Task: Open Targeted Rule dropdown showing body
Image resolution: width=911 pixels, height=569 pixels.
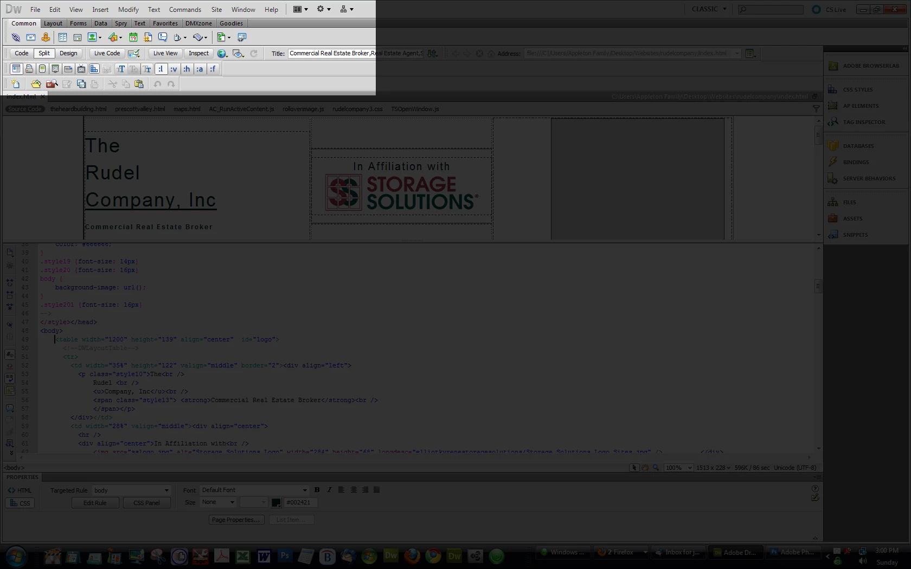Action: point(132,490)
